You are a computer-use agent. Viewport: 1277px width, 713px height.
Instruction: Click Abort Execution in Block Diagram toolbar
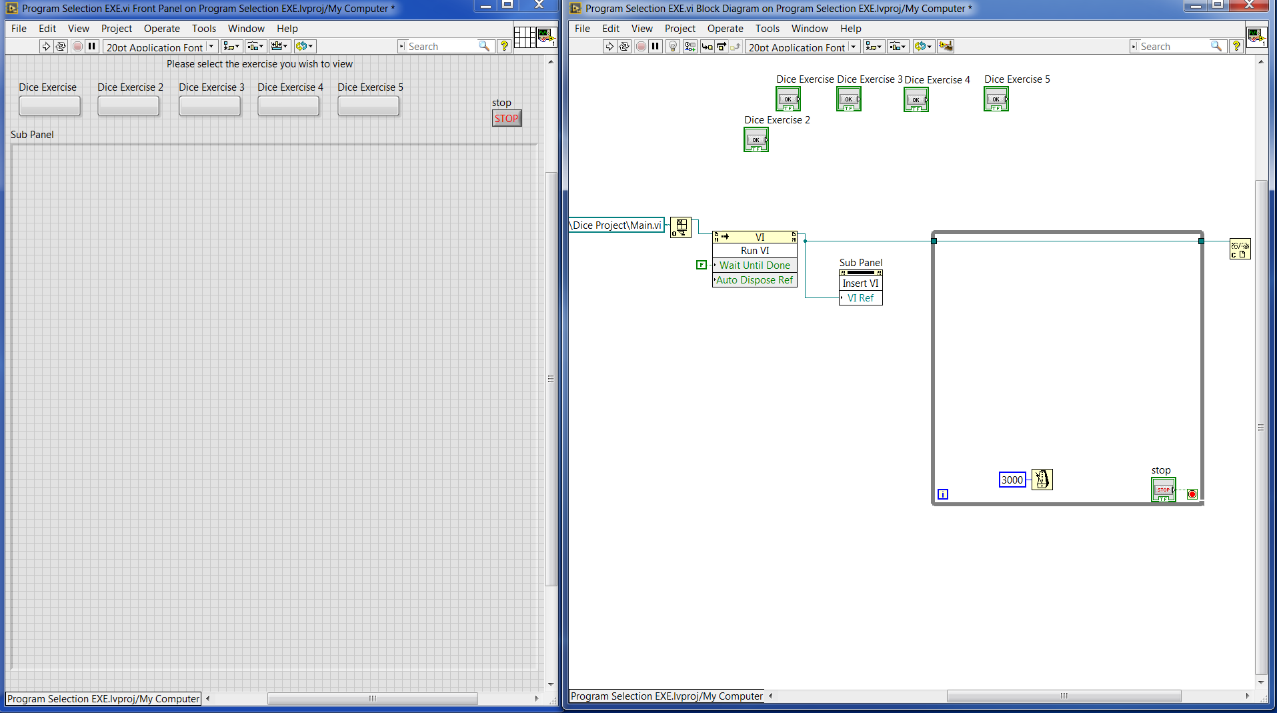click(x=641, y=46)
